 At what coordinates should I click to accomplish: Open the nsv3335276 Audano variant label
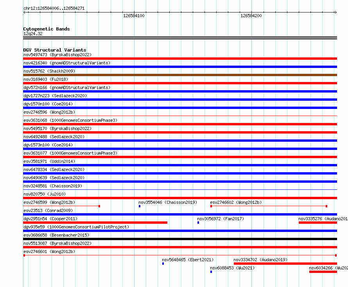click(x=323, y=219)
